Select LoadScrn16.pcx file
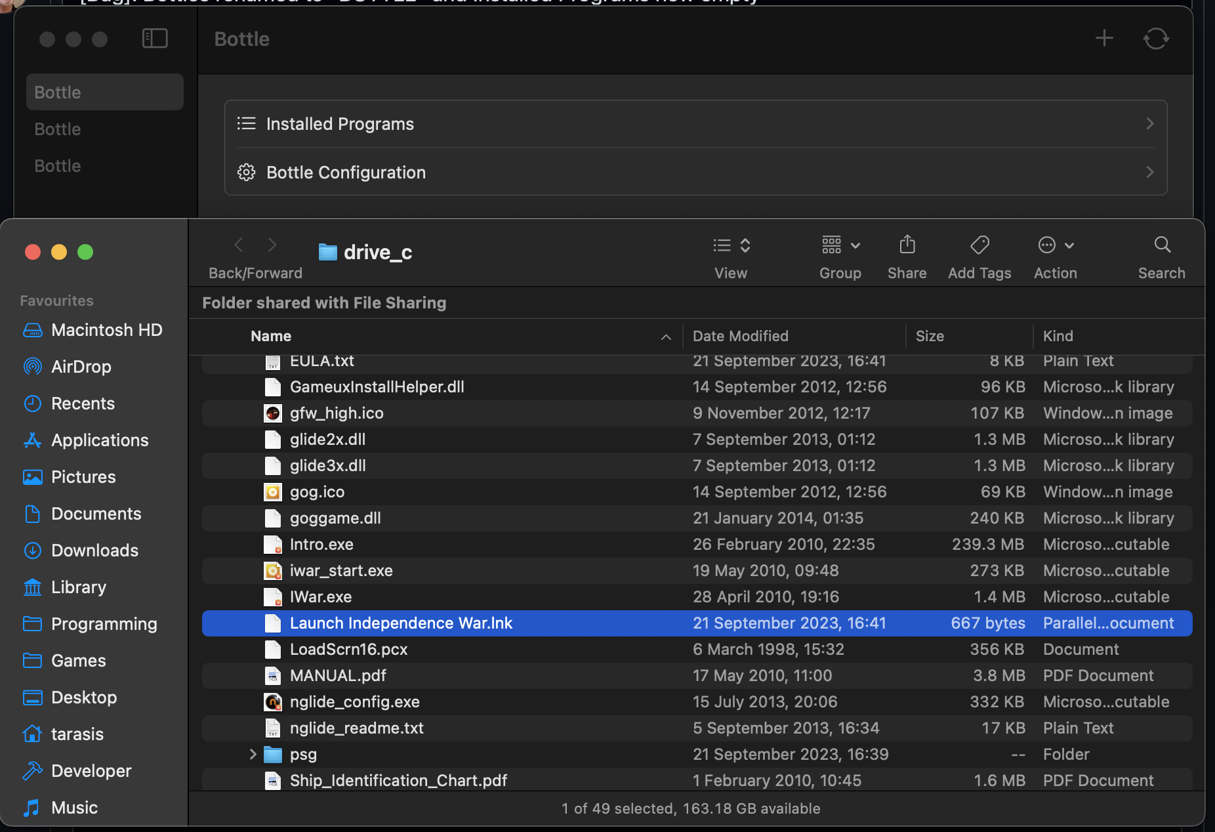Image resolution: width=1215 pixels, height=832 pixels. pyautogui.click(x=697, y=650)
